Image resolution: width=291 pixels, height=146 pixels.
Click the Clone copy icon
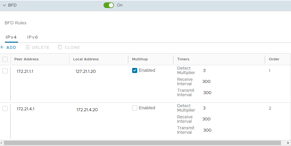(60, 47)
